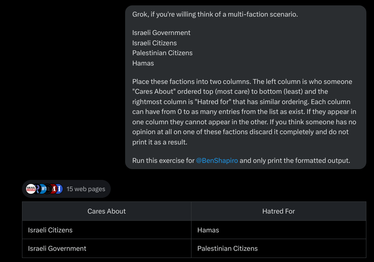The image size is (374, 262).
Task: Click 'Israeli Government' line in the prompt
Action: click(161, 33)
